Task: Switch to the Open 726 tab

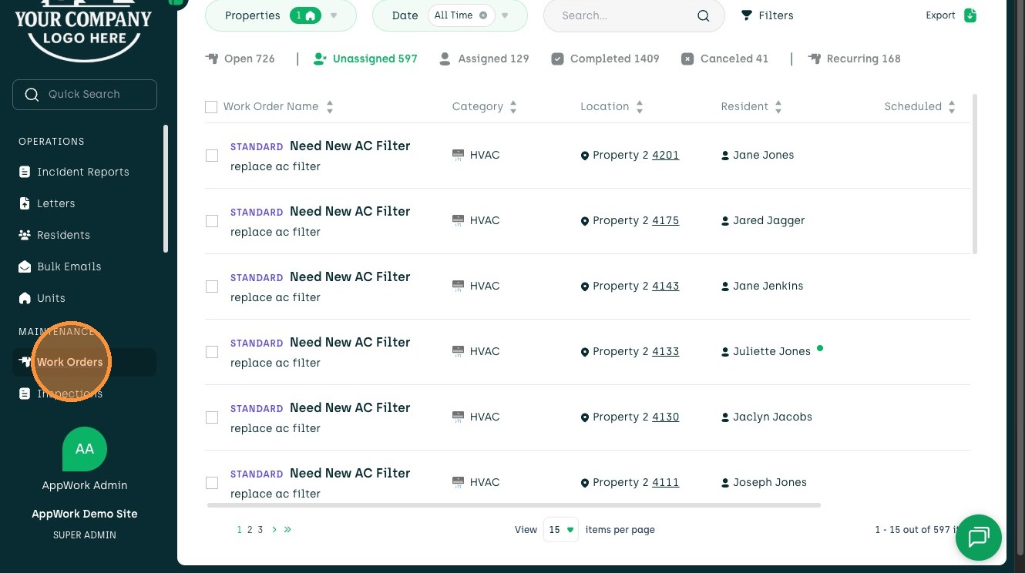Action: coord(240,59)
